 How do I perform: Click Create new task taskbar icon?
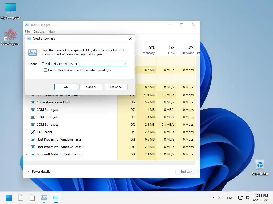56,198
